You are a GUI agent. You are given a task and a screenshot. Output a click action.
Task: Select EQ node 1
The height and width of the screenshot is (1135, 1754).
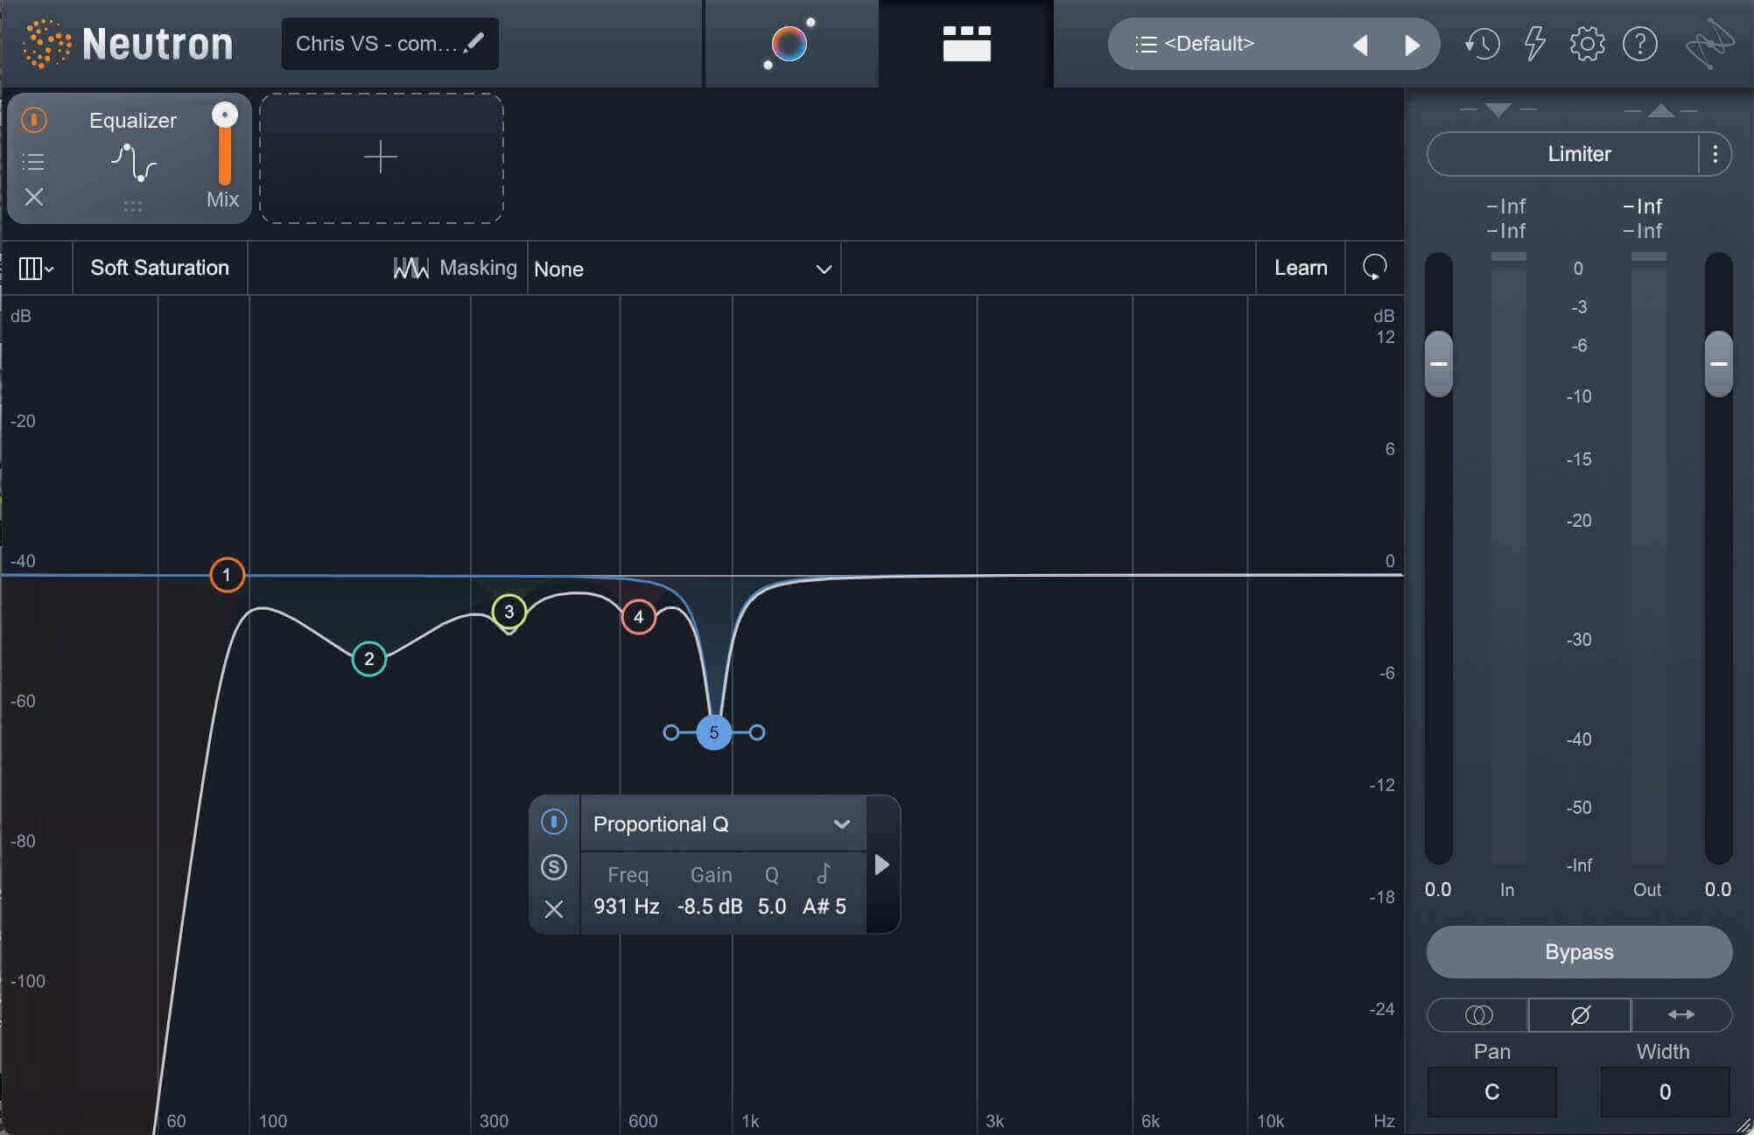coord(227,575)
